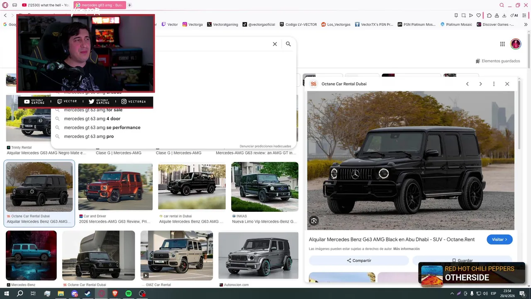This screenshot has width=531, height=299.
Task: Open File Explorer from the taskbar
Action: pyautogui.click(x=61, y=294)
